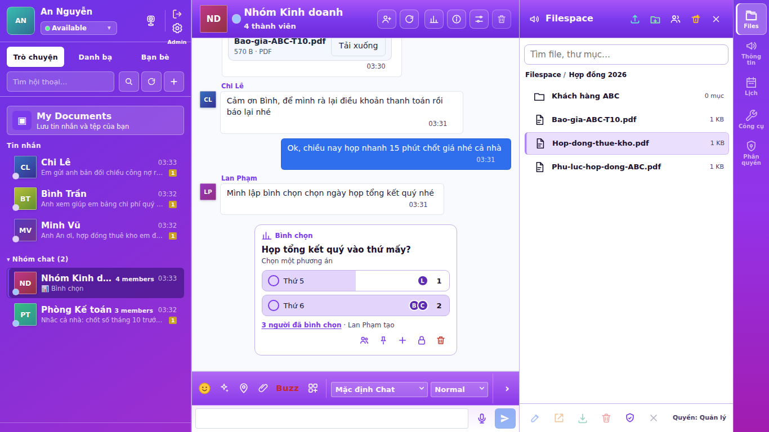Open the emoji picker
Image resolution: width=769 pixels, height=432 pixels.
(204, 388)
